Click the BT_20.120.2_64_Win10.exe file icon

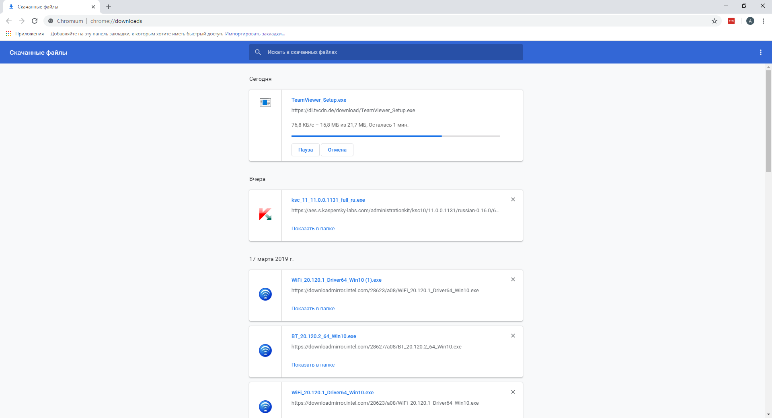pos(265,350)
